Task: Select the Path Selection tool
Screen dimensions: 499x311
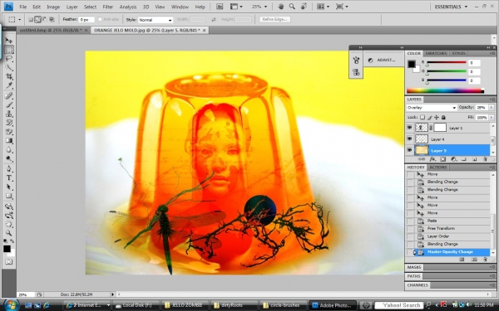Action: (9, 187)
